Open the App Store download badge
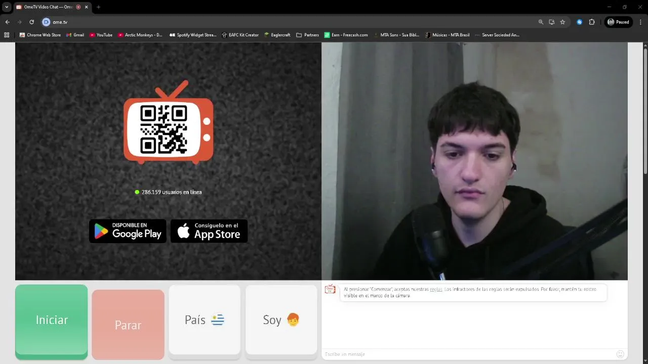Image resolution: width=648 pixels, height=364 pixels. (209, 231)
